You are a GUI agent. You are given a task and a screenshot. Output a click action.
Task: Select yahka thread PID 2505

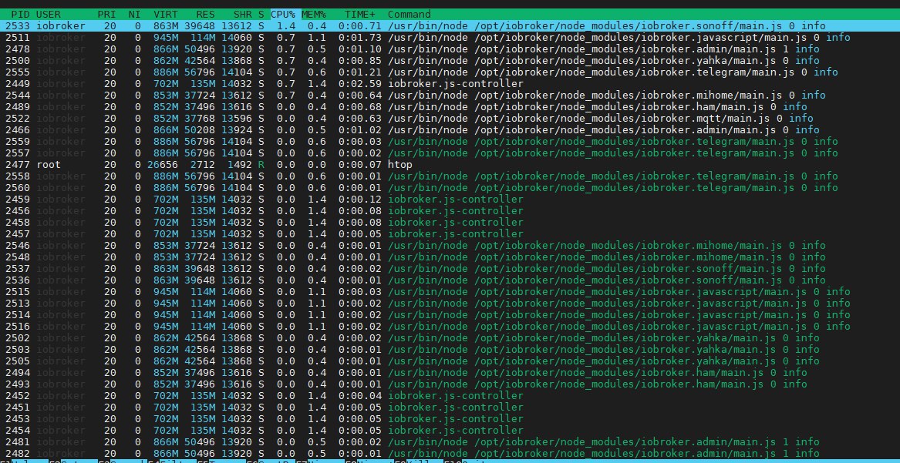(x=450, y=361)
